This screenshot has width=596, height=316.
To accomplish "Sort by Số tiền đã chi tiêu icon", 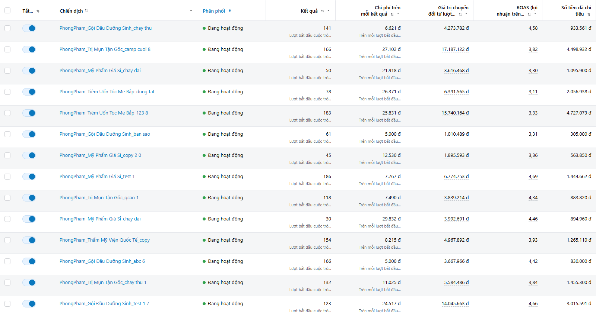I will pyautogui.click(x=589, y=14).
